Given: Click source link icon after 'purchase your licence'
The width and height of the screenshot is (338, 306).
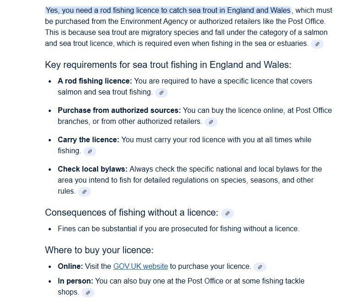Looking at the screenshot, I should coord(260,267).
